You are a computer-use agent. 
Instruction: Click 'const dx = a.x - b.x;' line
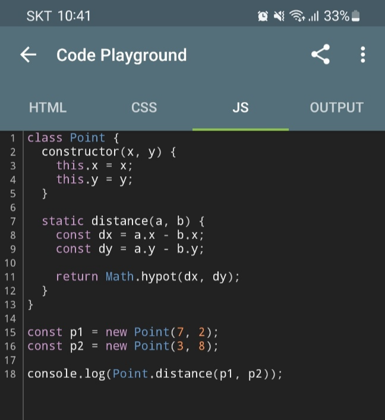coord(130,235)
